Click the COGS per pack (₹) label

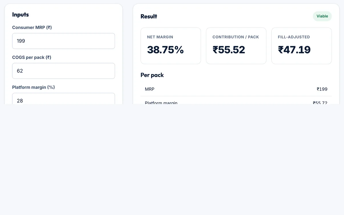pos(32,57)
